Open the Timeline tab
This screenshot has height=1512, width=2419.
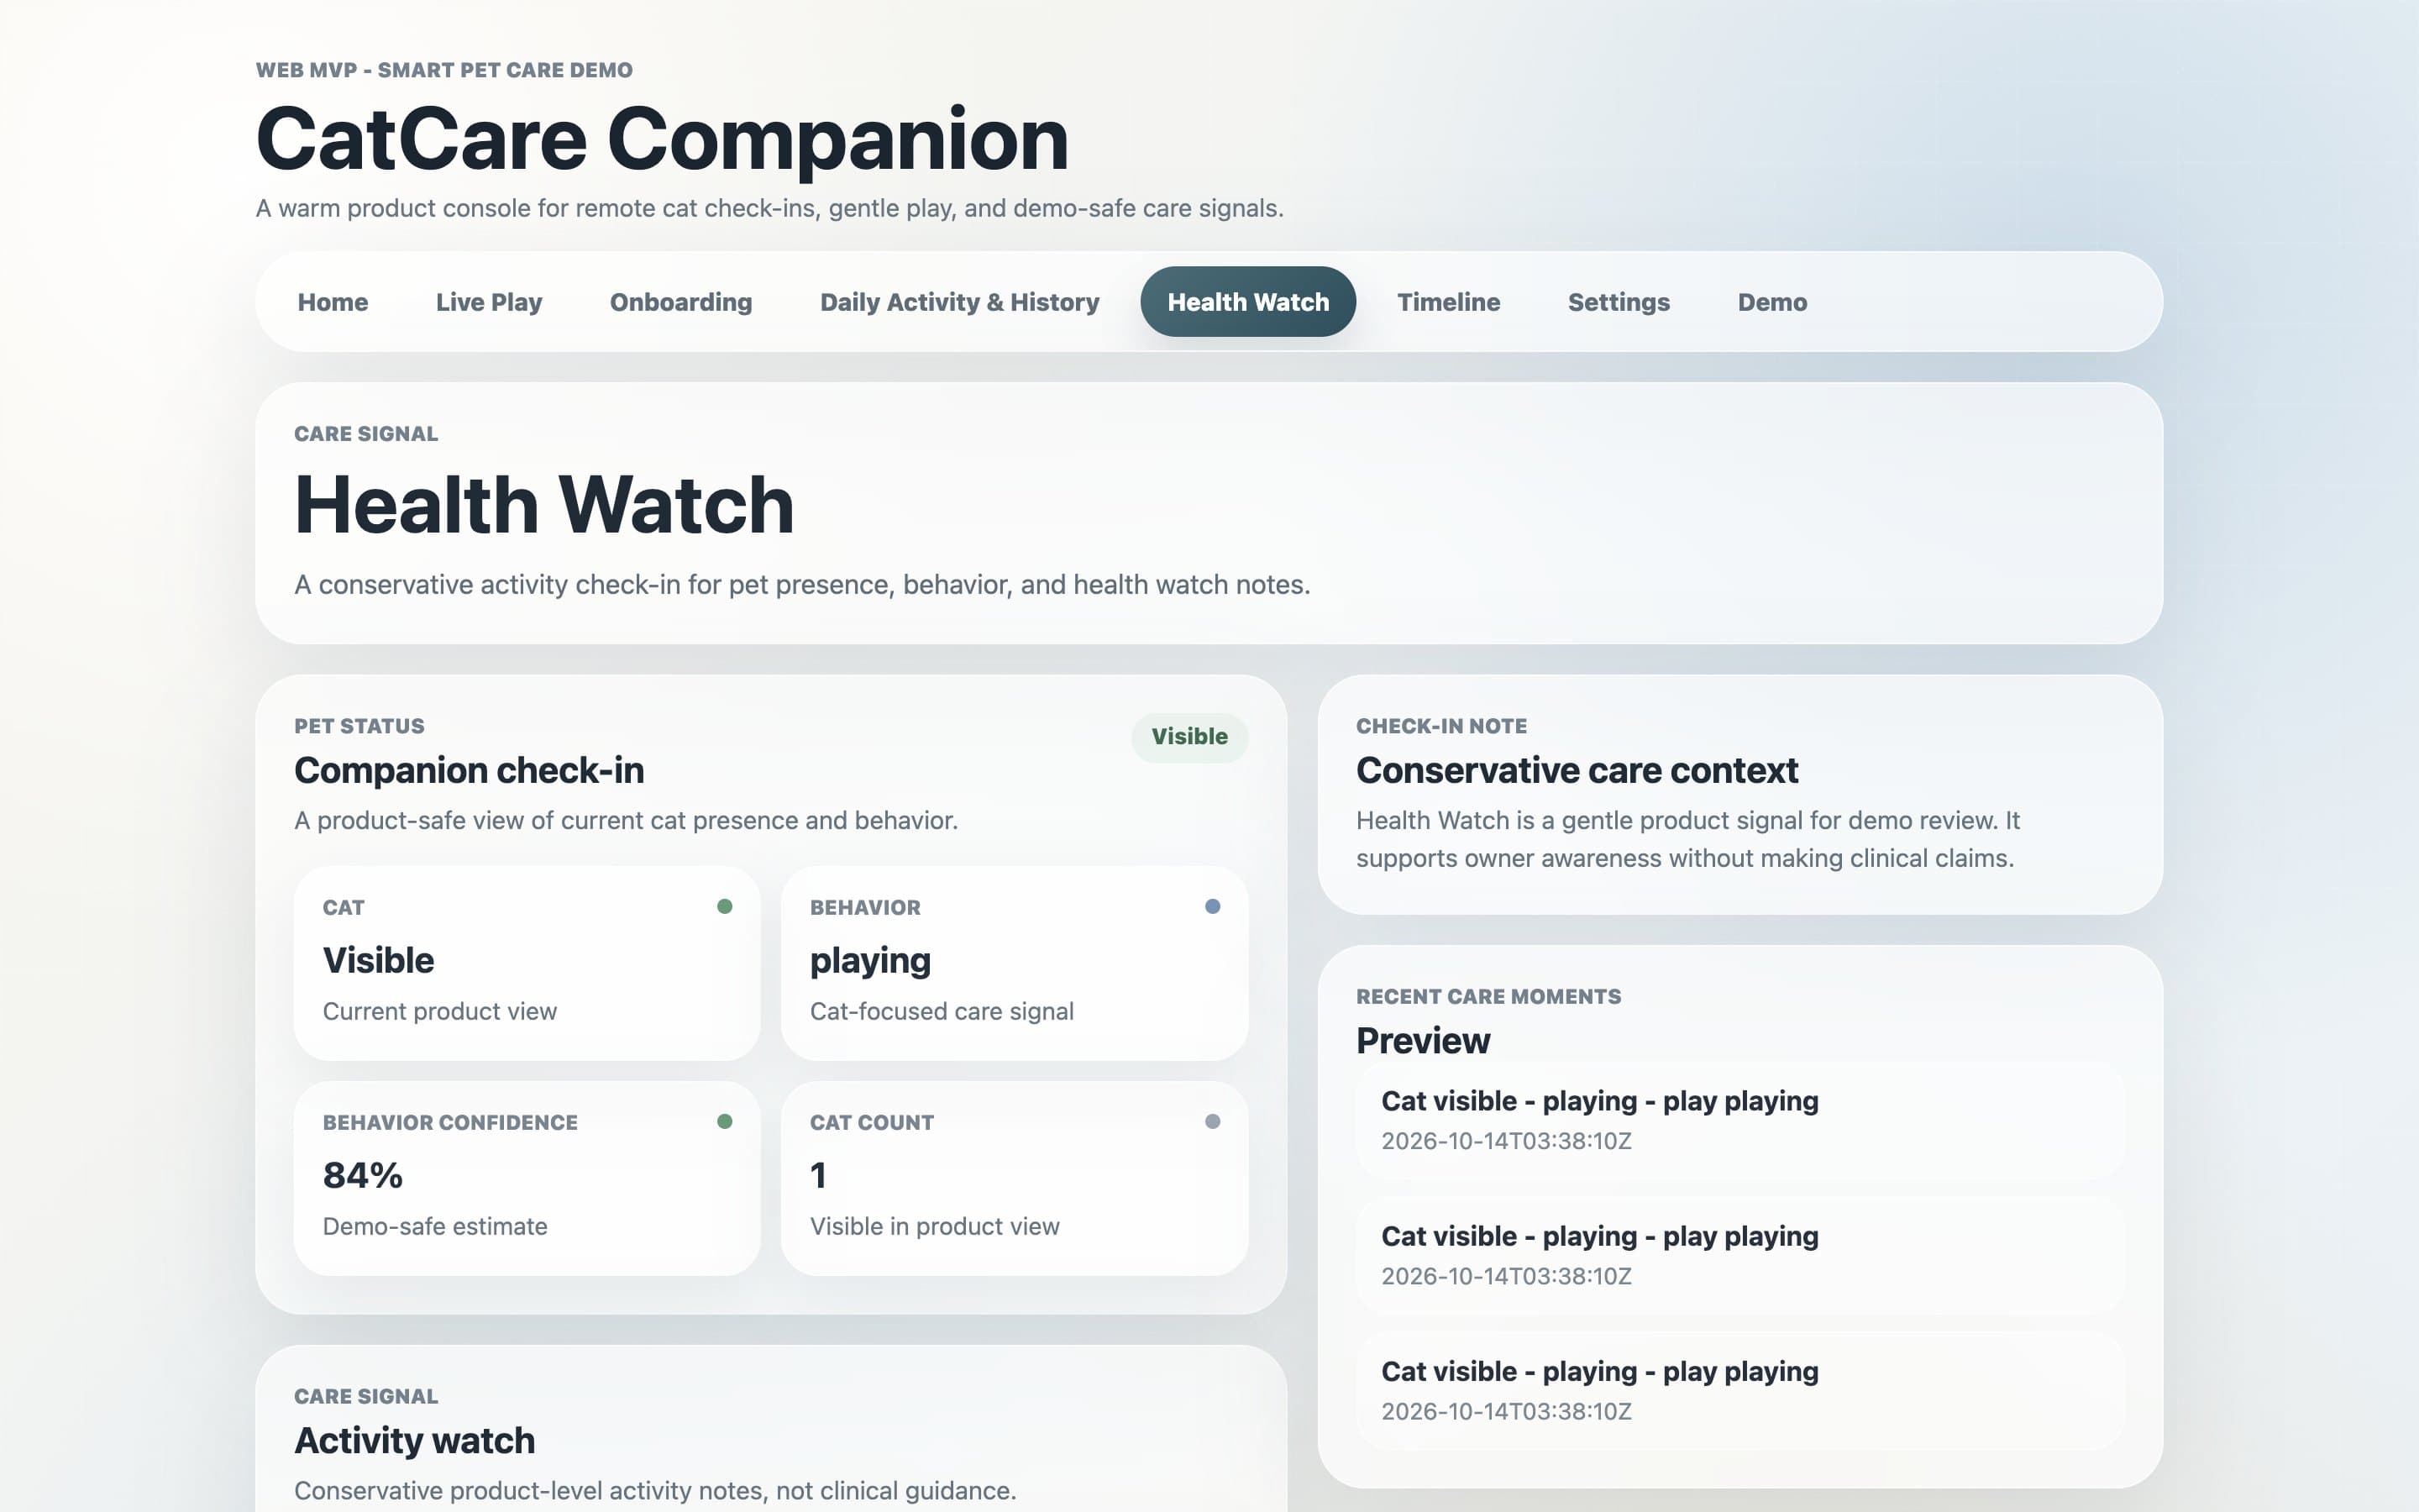1448,302
